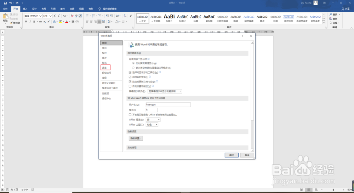Image resolution: width=354 pixels, height=193 pixels.
Task: Click the Sort icon in paragraph group
Action: click(x=125, y=16)
